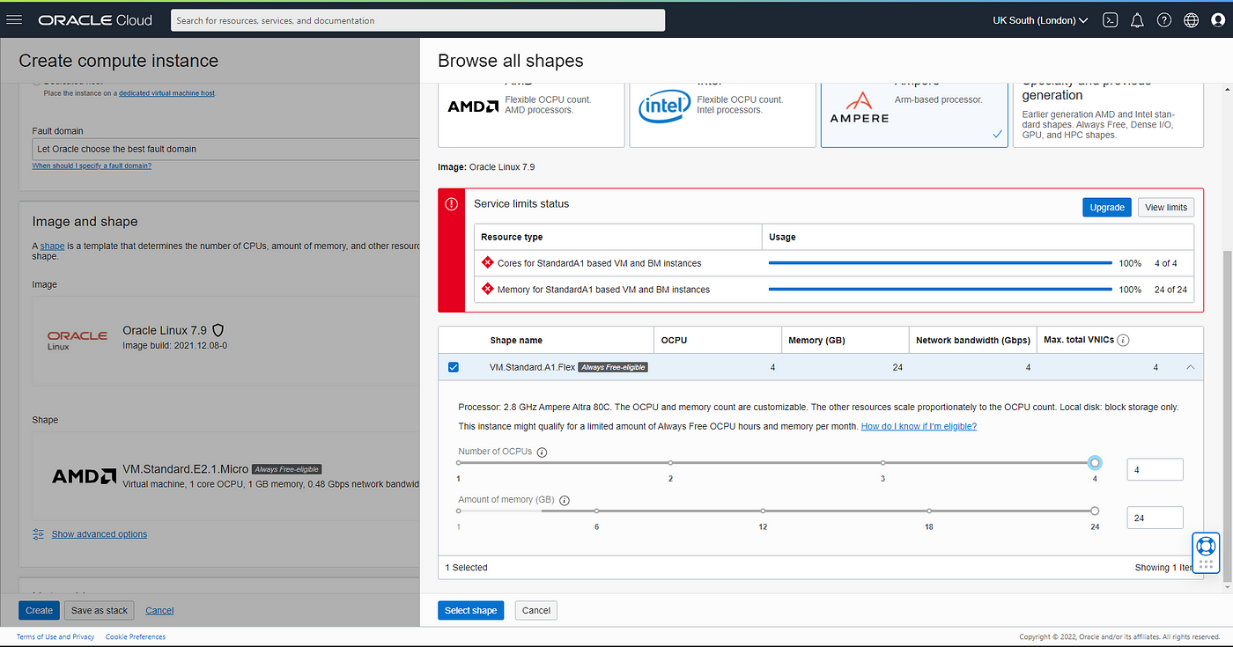Click the Shape name column header

point(516,341)
